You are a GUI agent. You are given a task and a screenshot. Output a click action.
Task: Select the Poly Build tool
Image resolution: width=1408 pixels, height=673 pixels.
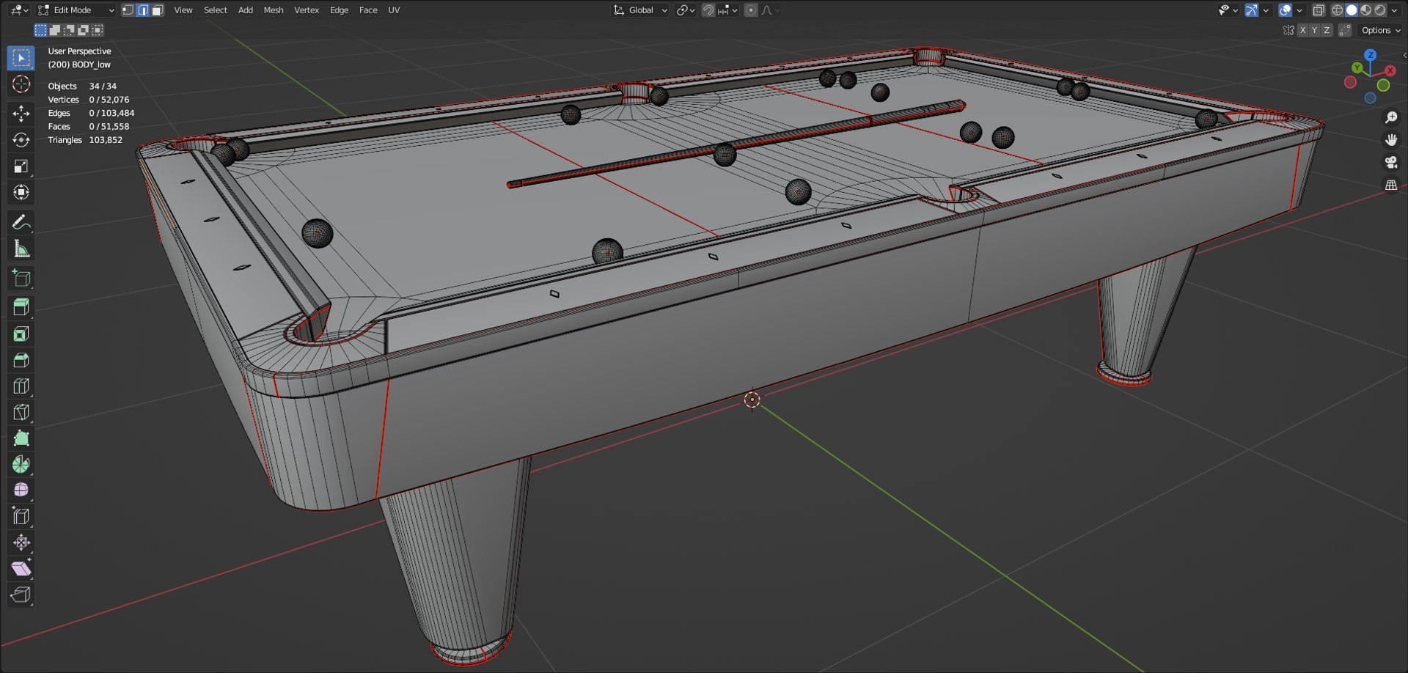click(21, 438)
